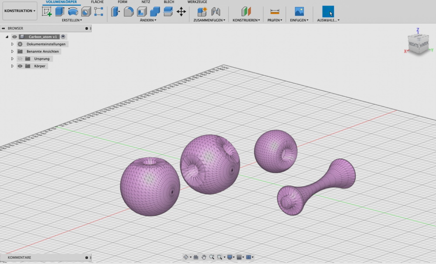Screen dimensions: 436x264
Task: Switch to the Netz tab
Action: (x=146, y=2)
